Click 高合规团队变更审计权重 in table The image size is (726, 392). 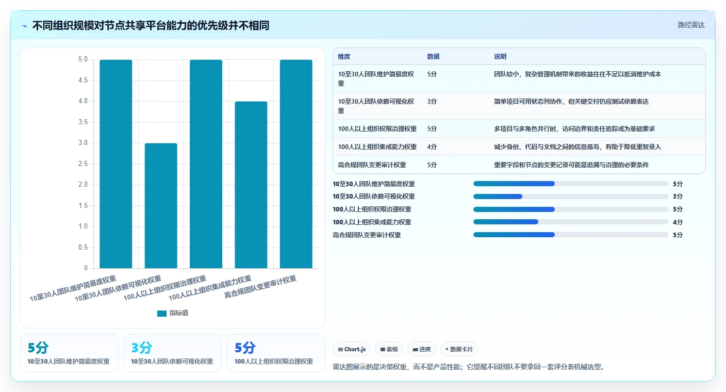point(372,165)
